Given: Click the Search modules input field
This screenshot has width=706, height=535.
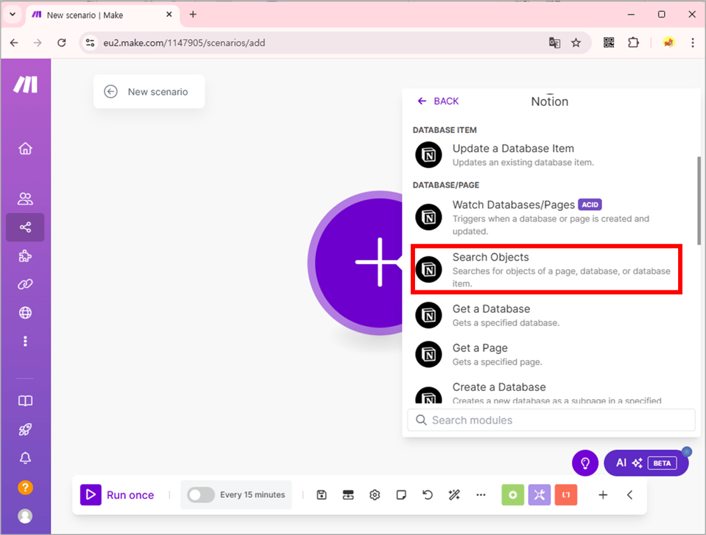Looking at the screenshot, I should click(x=551, y=420).
